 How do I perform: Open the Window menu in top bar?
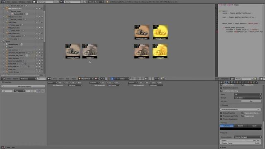[x=22, y=2]
